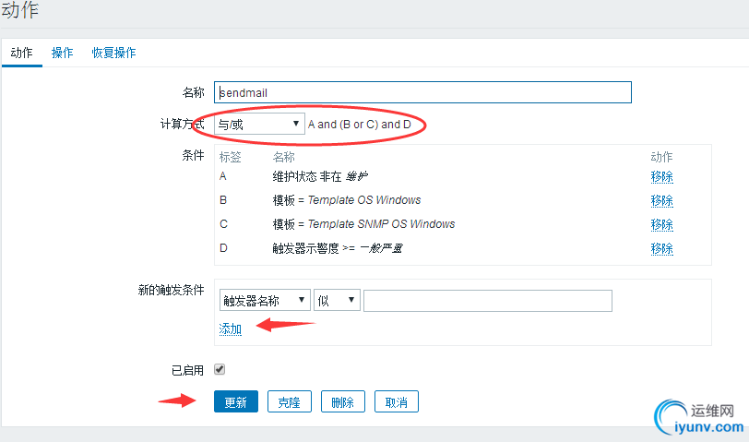749x442 pixels.
Task: Click the 删除 button
Action: (343, 401)
